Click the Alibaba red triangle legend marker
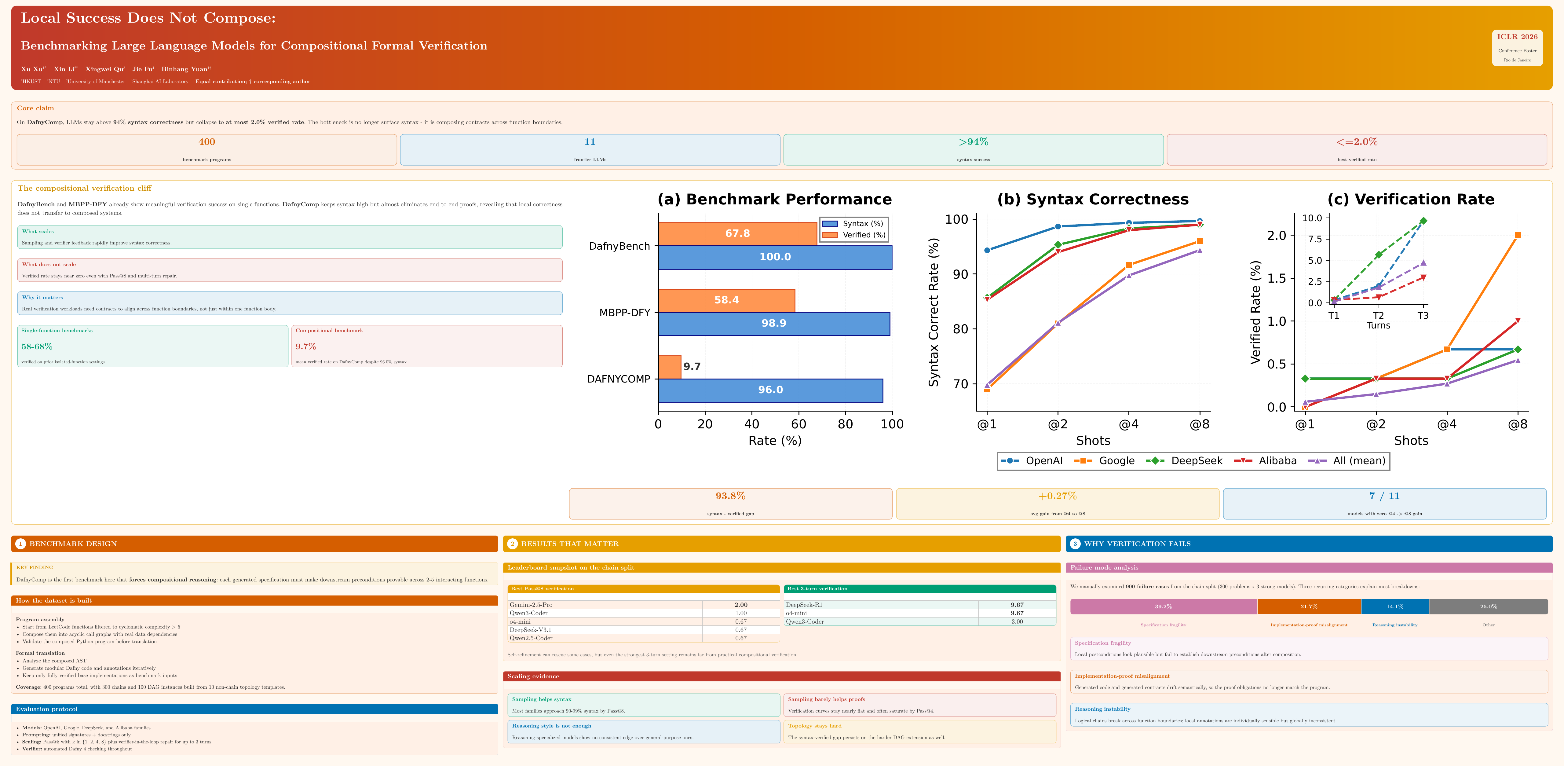Viewport: 1564px width, 766px height. coord(1243,461)
